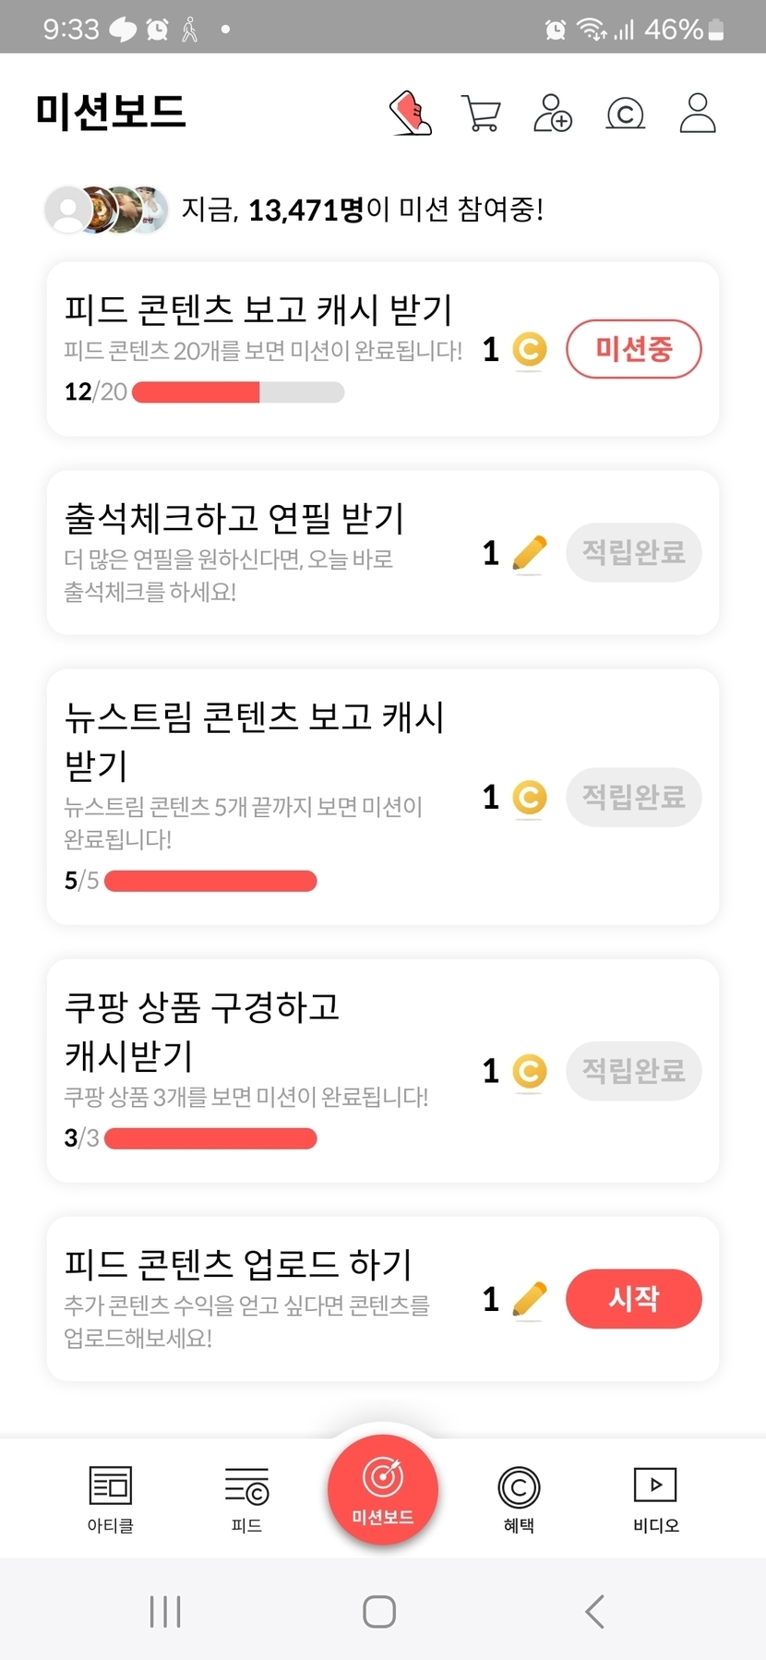The height and width of the screenshot is (1660, 766).
Task: Tap the 미션중 button
Action: (x=633, y=349)
